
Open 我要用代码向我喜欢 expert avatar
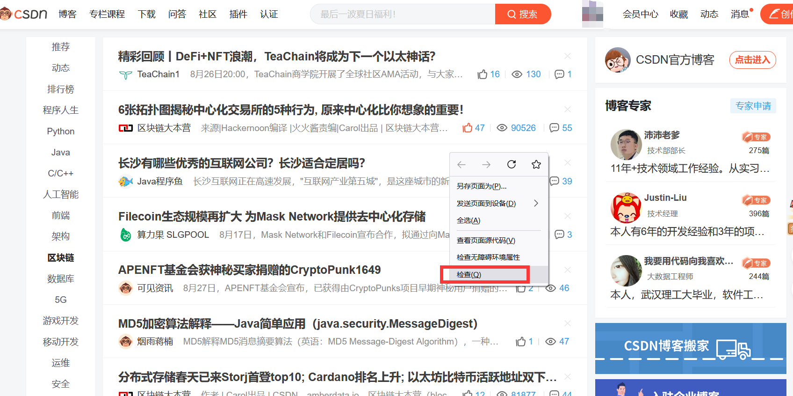coord(626,271)
